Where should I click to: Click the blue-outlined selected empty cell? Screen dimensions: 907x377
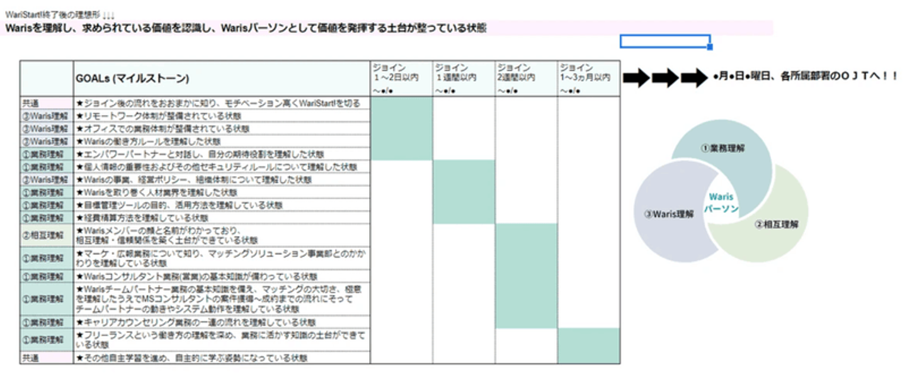[665, 42]
